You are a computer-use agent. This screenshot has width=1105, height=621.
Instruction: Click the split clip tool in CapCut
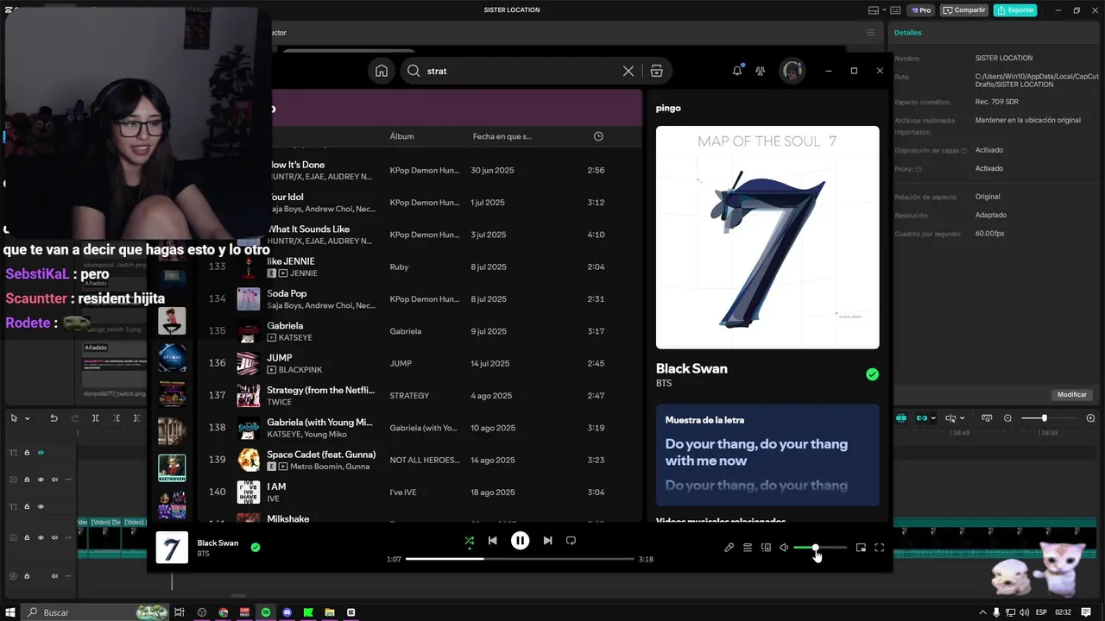click(95, 418)
